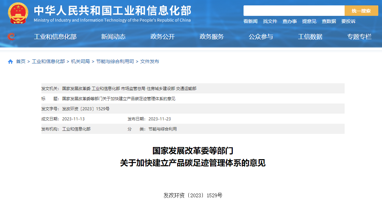Focus the unified search input box
This screenshot has width=382, height=204.
click(294, 11)
